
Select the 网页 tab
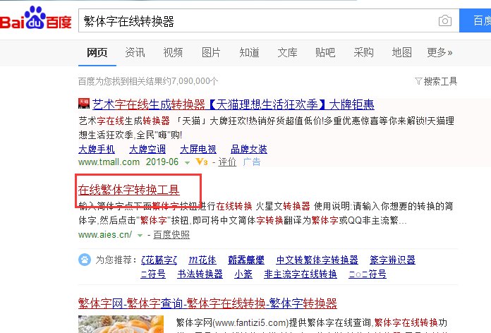97,52
